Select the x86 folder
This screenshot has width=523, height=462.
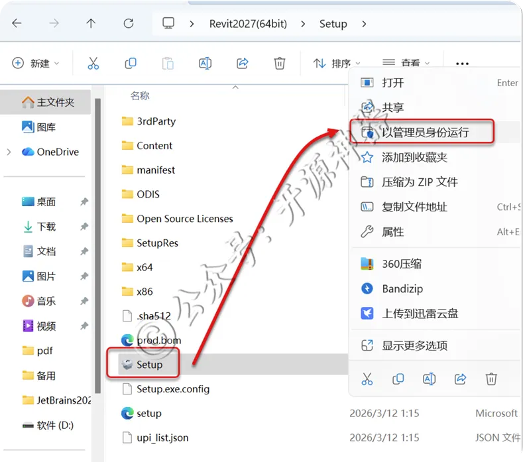[137, 292]
